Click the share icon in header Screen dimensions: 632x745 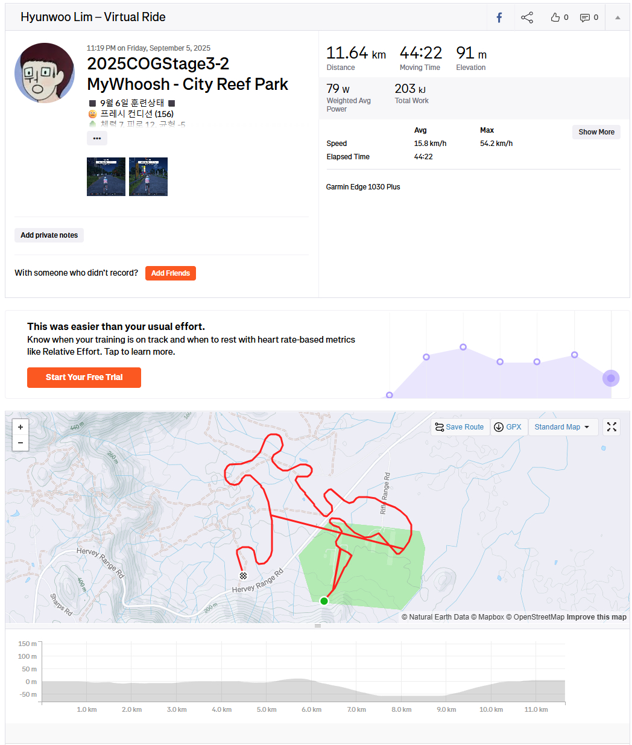coord(527,17)
